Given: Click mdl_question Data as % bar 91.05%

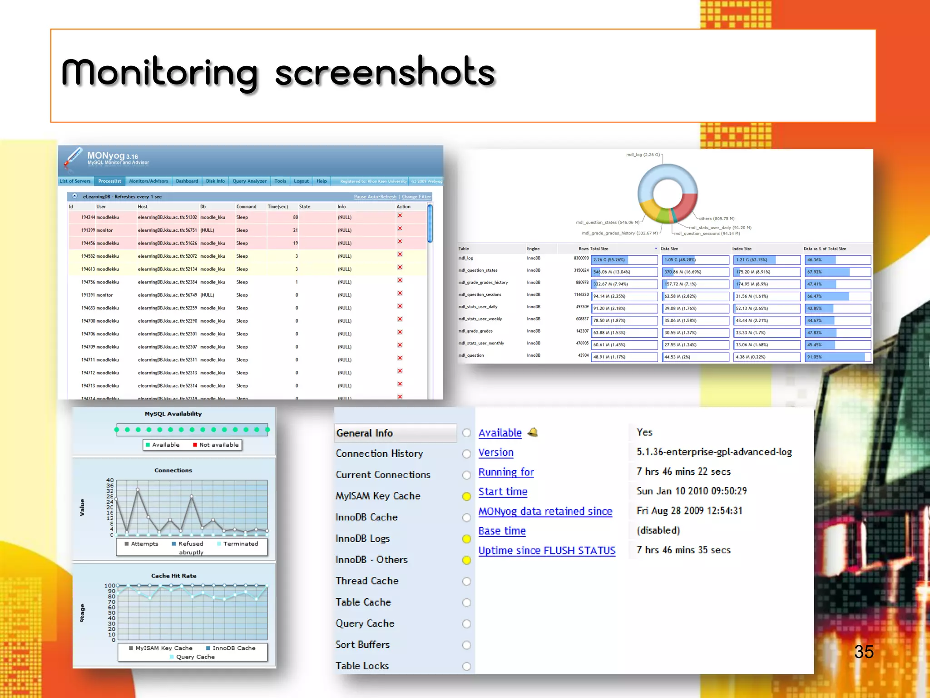Looking at the screenshot, I should coord(838,357).
